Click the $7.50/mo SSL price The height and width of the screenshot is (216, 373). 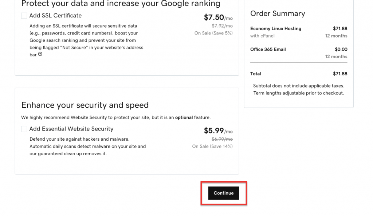tap(218, 17)
